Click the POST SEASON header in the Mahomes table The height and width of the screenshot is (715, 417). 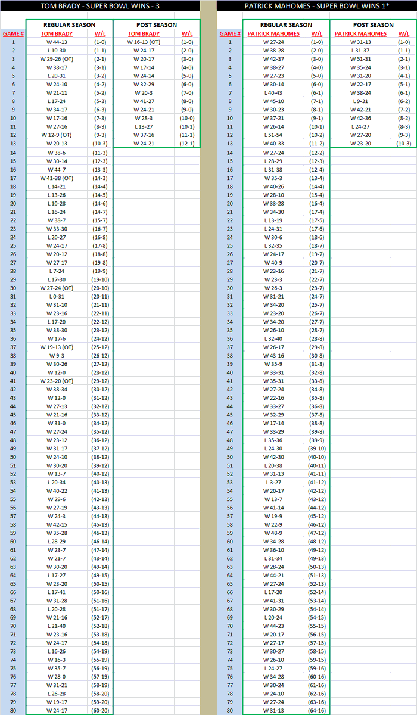[374, 25]
